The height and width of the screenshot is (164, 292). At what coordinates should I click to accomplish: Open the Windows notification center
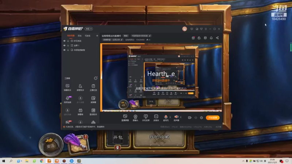(287, 161)
